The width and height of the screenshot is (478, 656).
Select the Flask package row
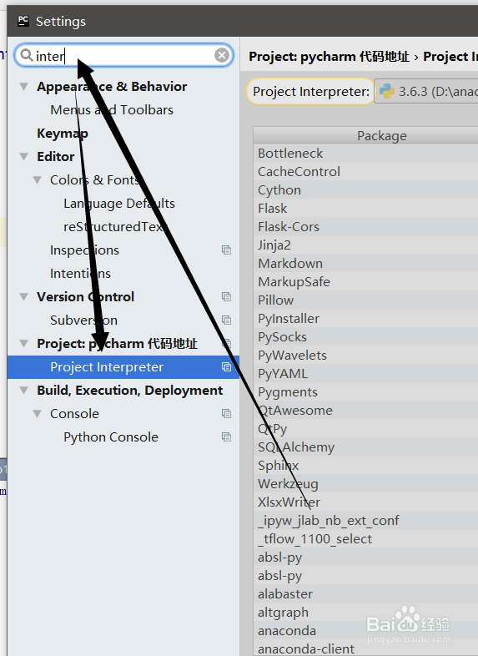365,209
